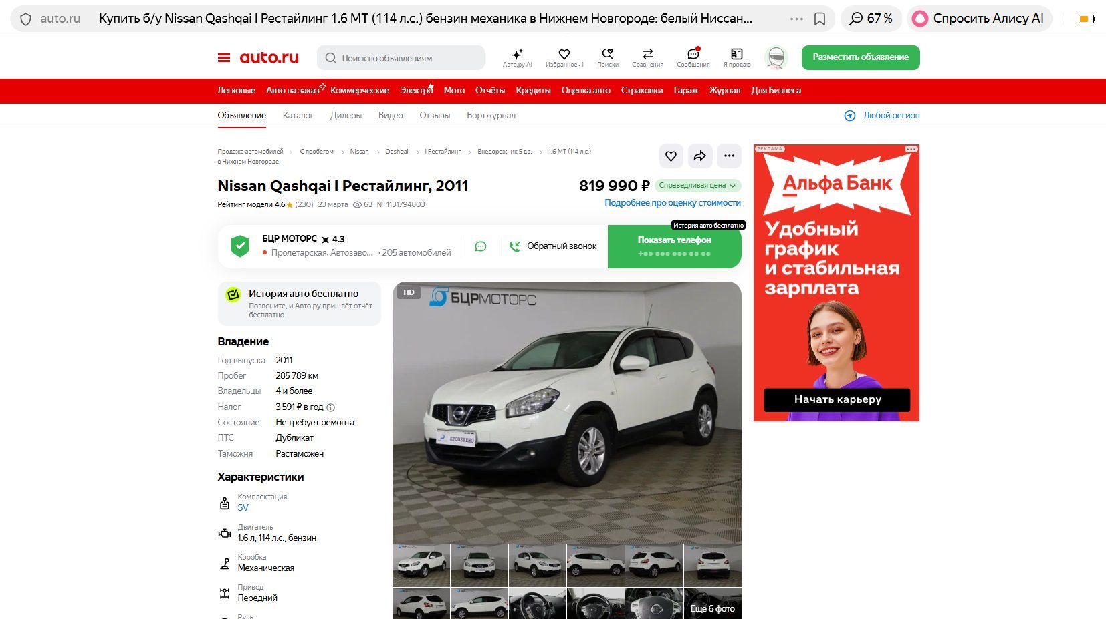The width and height of the screenshot is (1106, 619).
Task: Open the Коммерческие menu section
Action: pyautogui.click(x=360, y=91)
